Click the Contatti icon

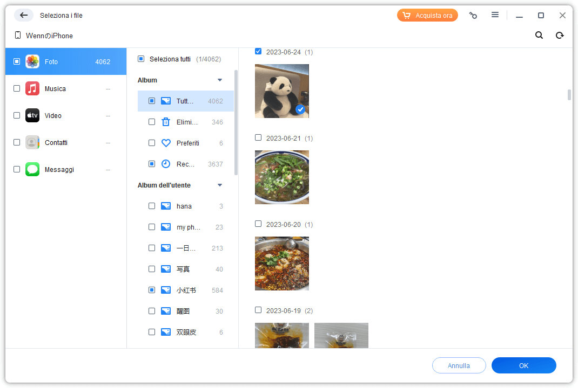pyautogui.click(x=32, y=143)
